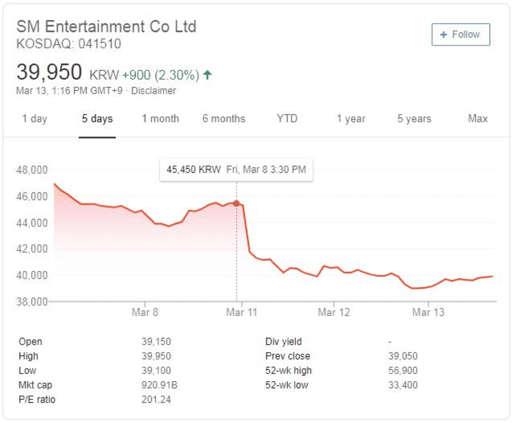Image resolution: width=512 pixels, height=423 pixels.
Task: Click the Mar 12 date marker
Action: coord(334,312)
